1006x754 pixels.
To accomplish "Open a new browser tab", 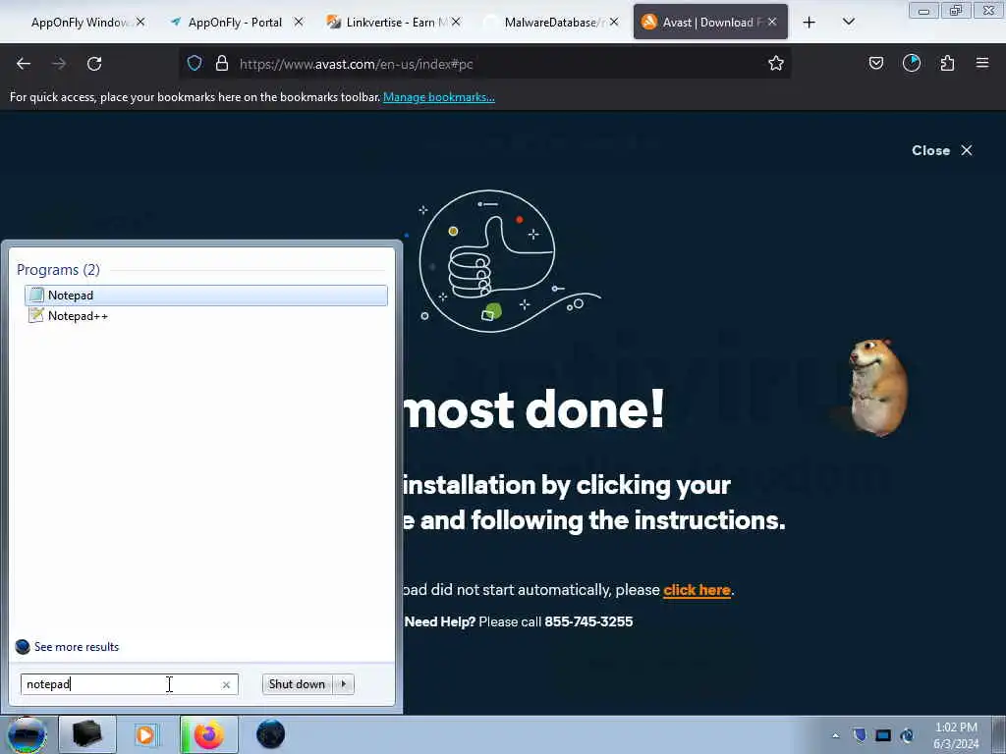I will click(x=810, y=23).
